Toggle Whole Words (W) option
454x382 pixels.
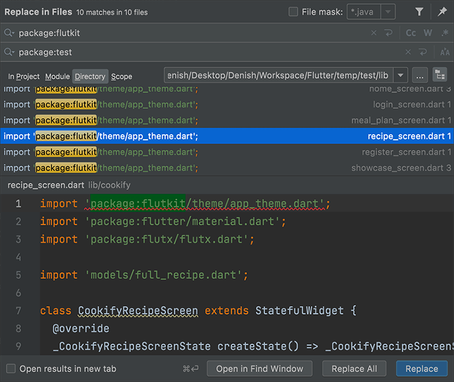pyautogui.click(x=428, y=33)
